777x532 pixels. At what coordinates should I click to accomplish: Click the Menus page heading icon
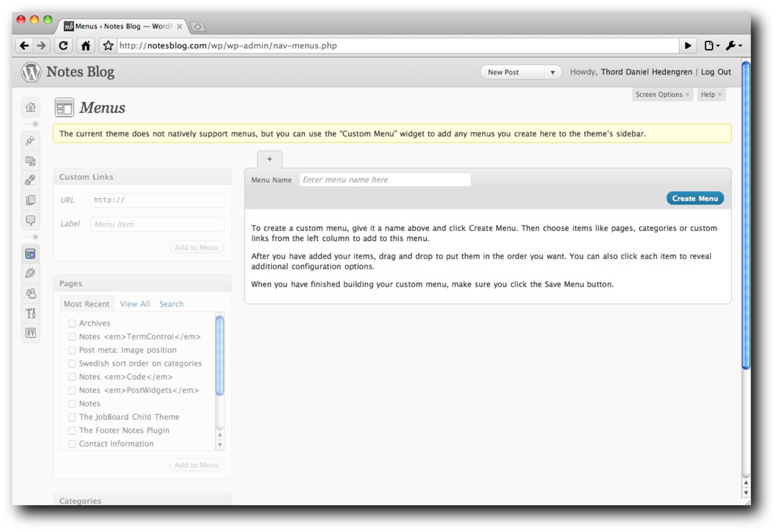pos(64,108)
